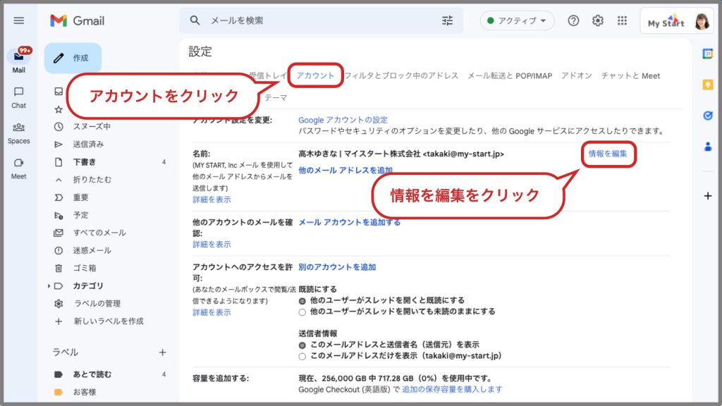Collapse the folder list with 折りたたむ

tap(92, 180)
